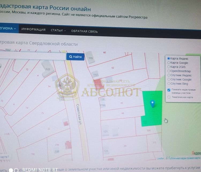Viewport: 201px width, 172px height.
Task: Click parcel number 62 on map
Action: [x=113, y=68]
